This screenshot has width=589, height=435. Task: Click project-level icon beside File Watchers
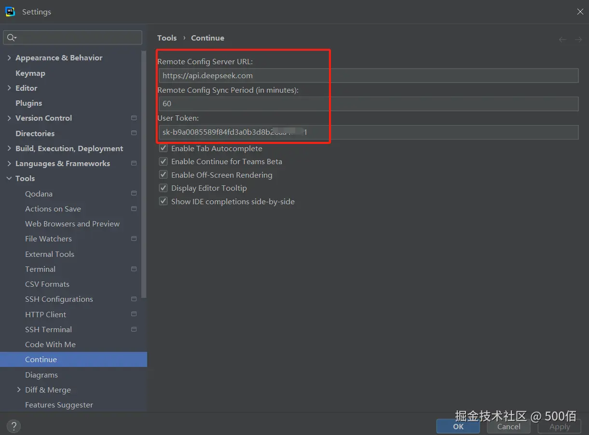coord(134,239)
